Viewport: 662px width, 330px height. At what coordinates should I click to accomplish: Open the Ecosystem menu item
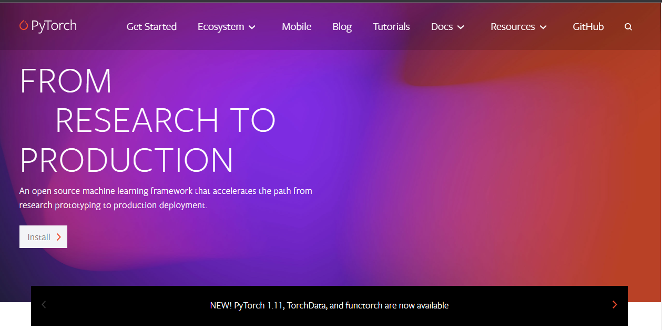221,26
